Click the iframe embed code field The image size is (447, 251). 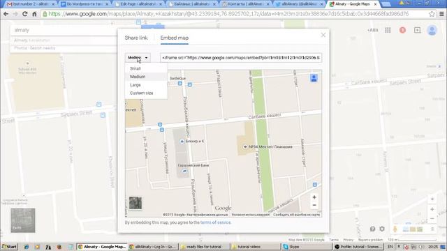(x=241, y=58)
